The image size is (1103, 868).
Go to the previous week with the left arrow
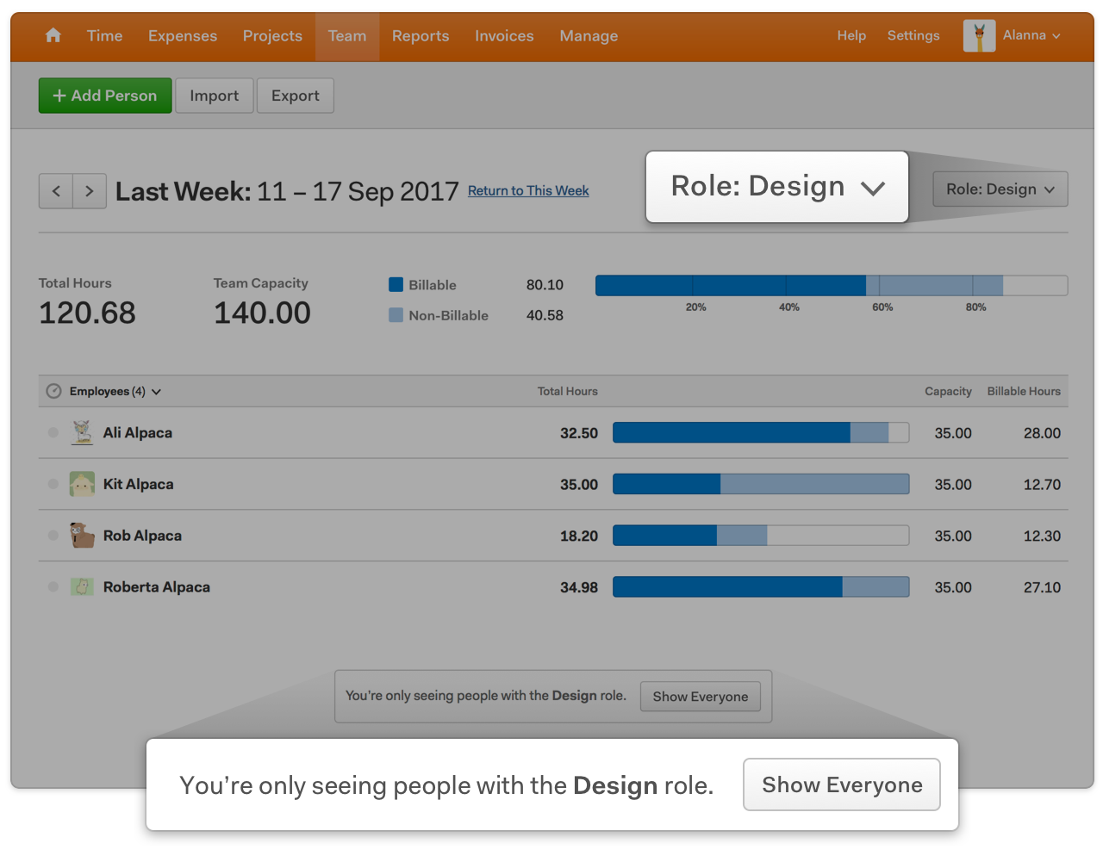tap(55, 190)
